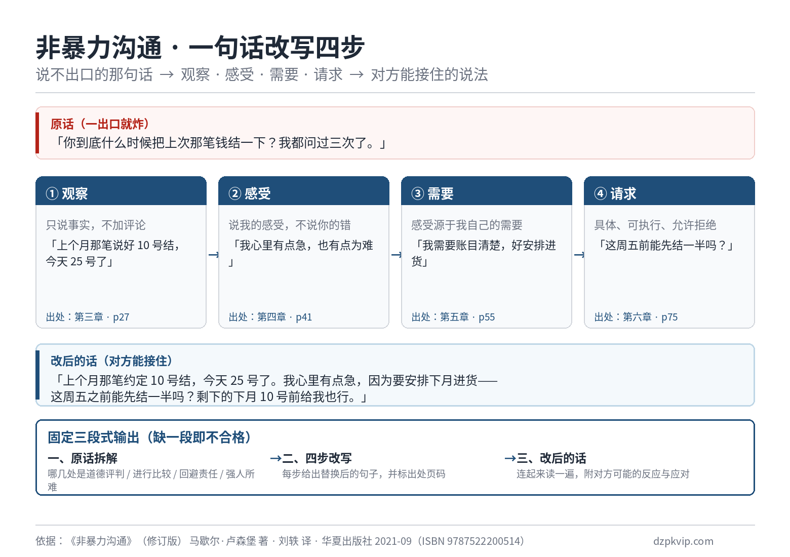Click the step heading 一、原话拆解
Image resolution: width=790 pixels, height=557 pixels.
pyautogui.click(x=83, y=458)
